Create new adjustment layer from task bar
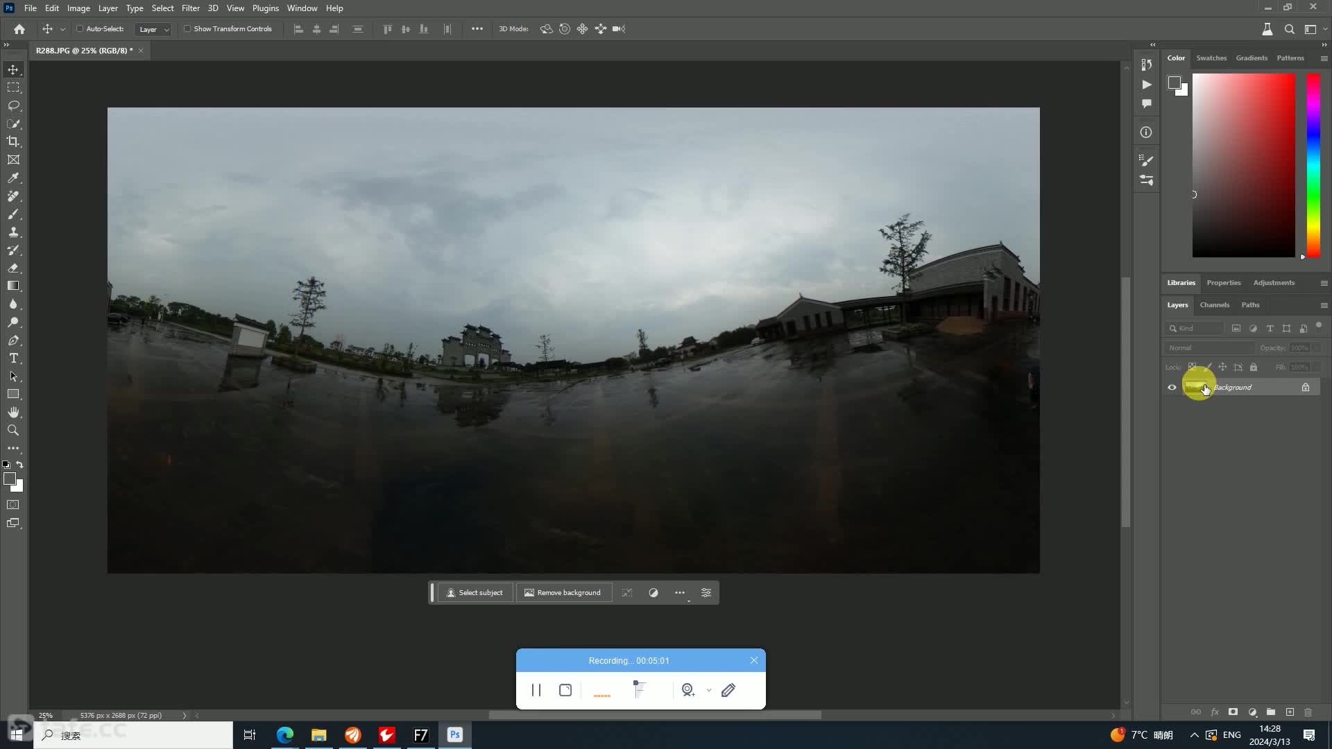The width and height of the screenshot is (1332, 749). tap(654, 593)
